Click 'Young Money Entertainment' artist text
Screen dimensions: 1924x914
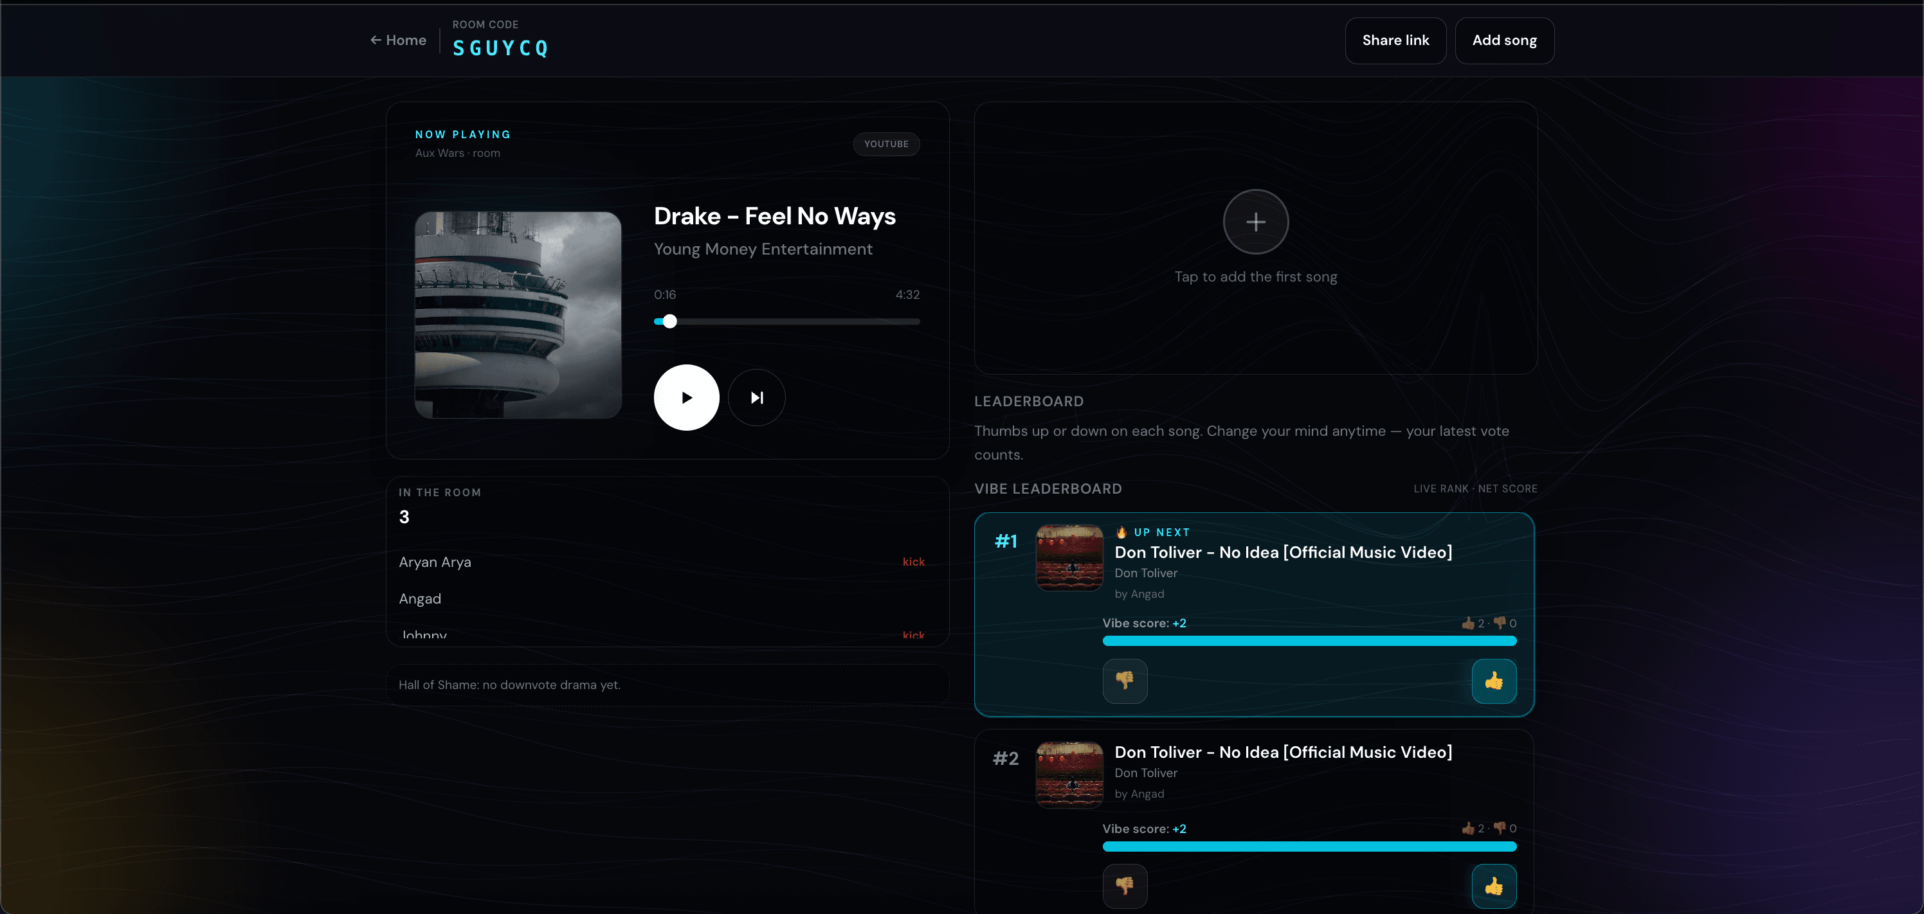click(x=763, y=249)
